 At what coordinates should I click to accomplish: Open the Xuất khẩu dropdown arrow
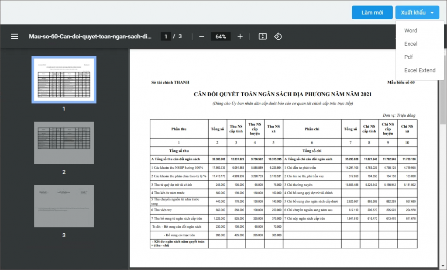coord(431,12)
